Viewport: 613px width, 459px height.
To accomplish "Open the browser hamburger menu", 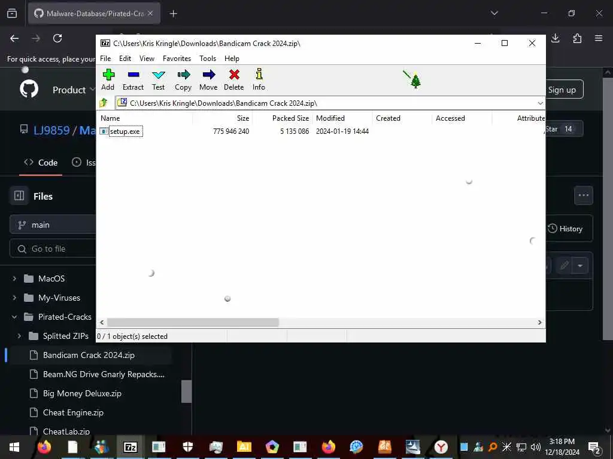I will (x=599, y=38).
